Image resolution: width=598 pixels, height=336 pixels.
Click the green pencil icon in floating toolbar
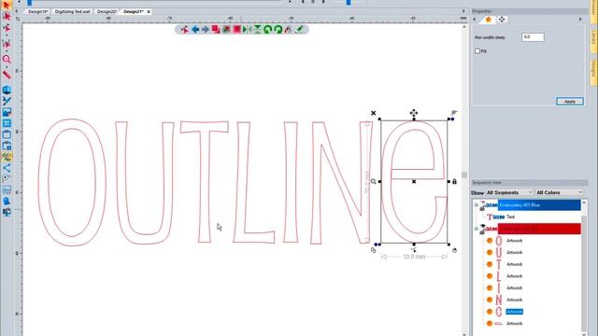point(299,29)
